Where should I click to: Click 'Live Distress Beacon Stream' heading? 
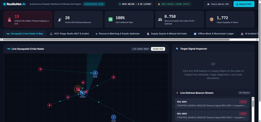[x=197, y=93]
